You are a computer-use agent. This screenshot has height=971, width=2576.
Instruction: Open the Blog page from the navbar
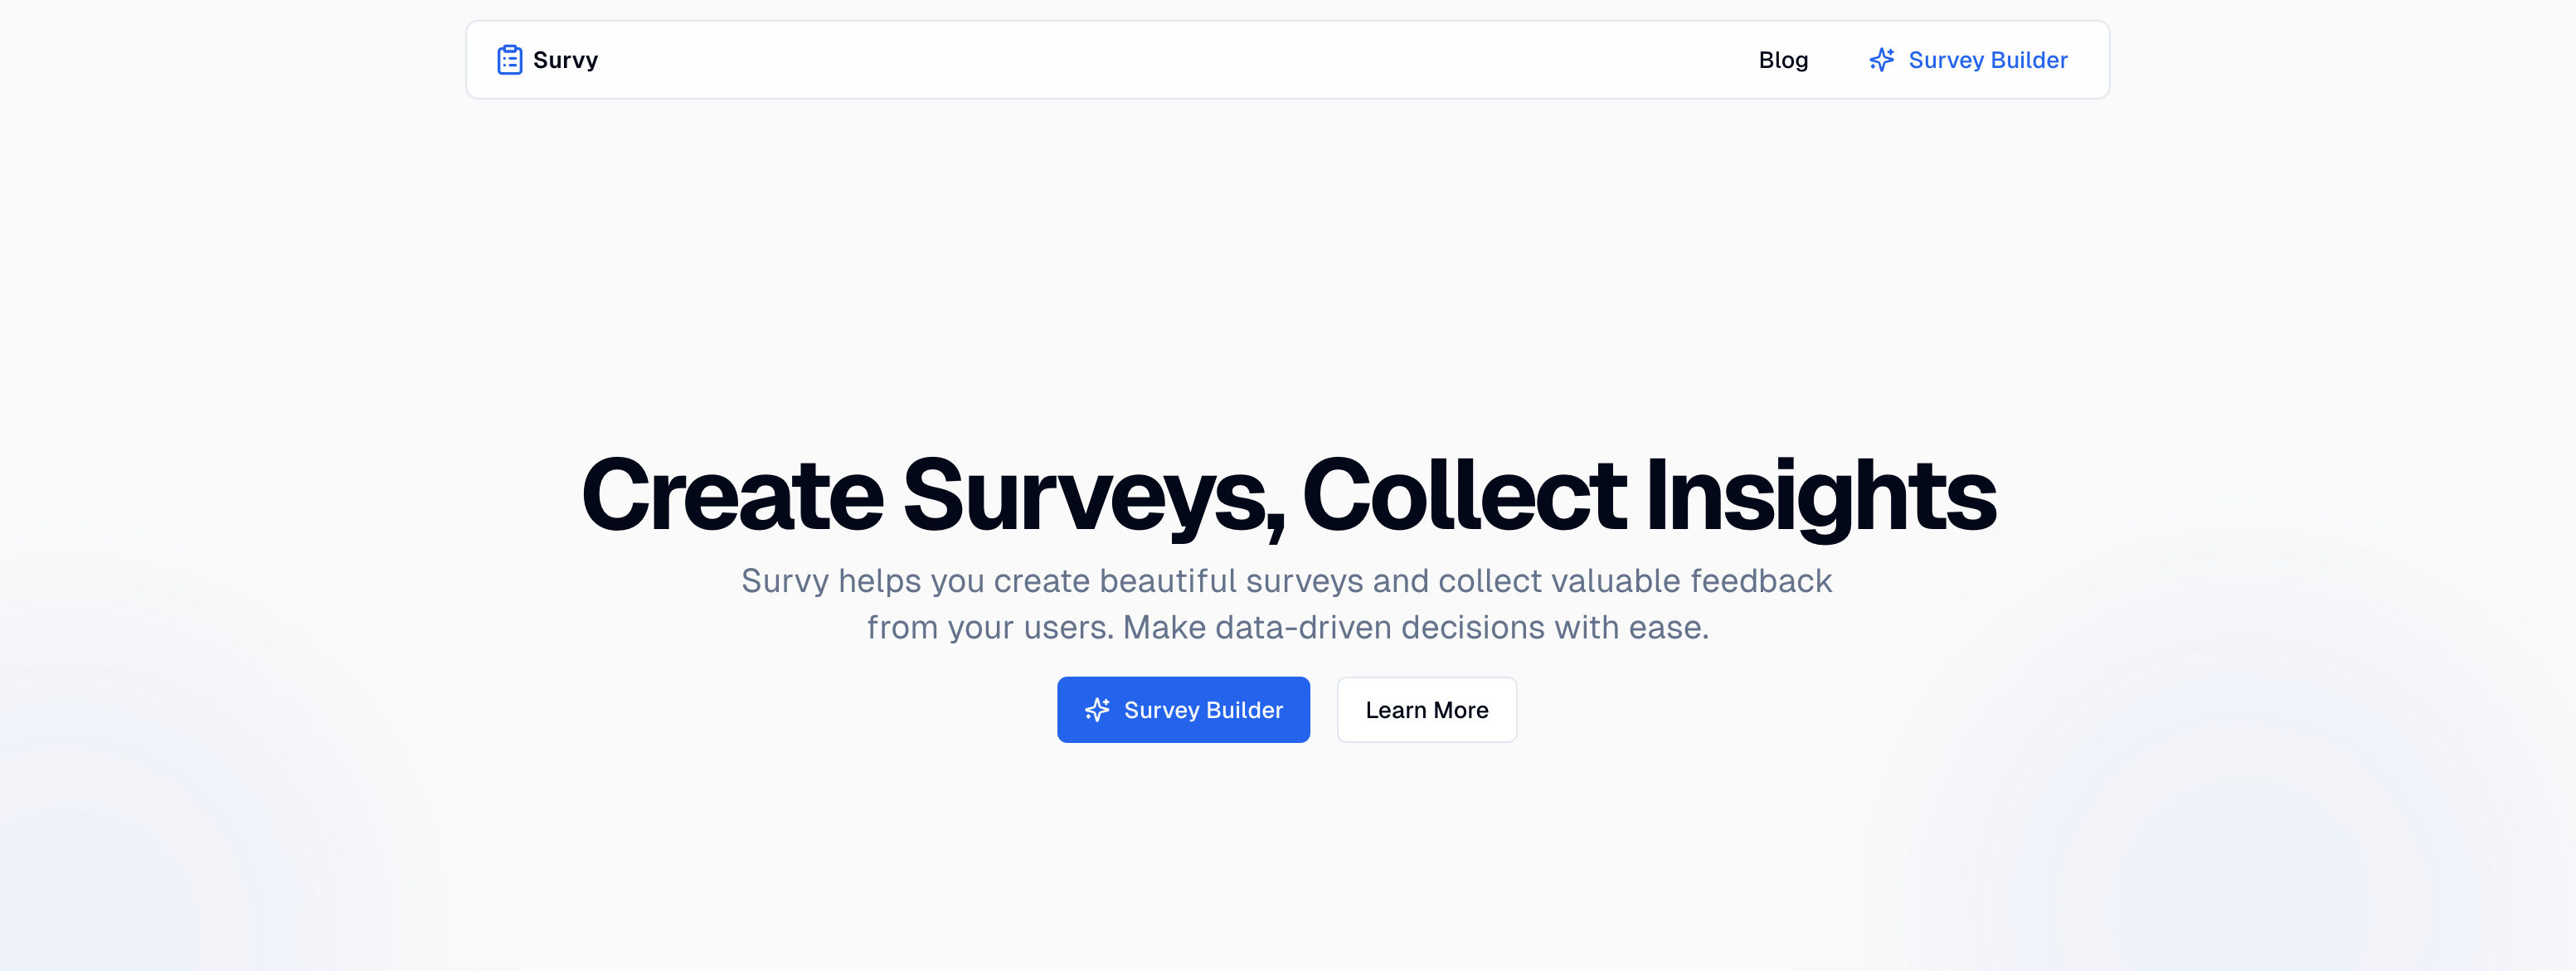(1783, 60)
